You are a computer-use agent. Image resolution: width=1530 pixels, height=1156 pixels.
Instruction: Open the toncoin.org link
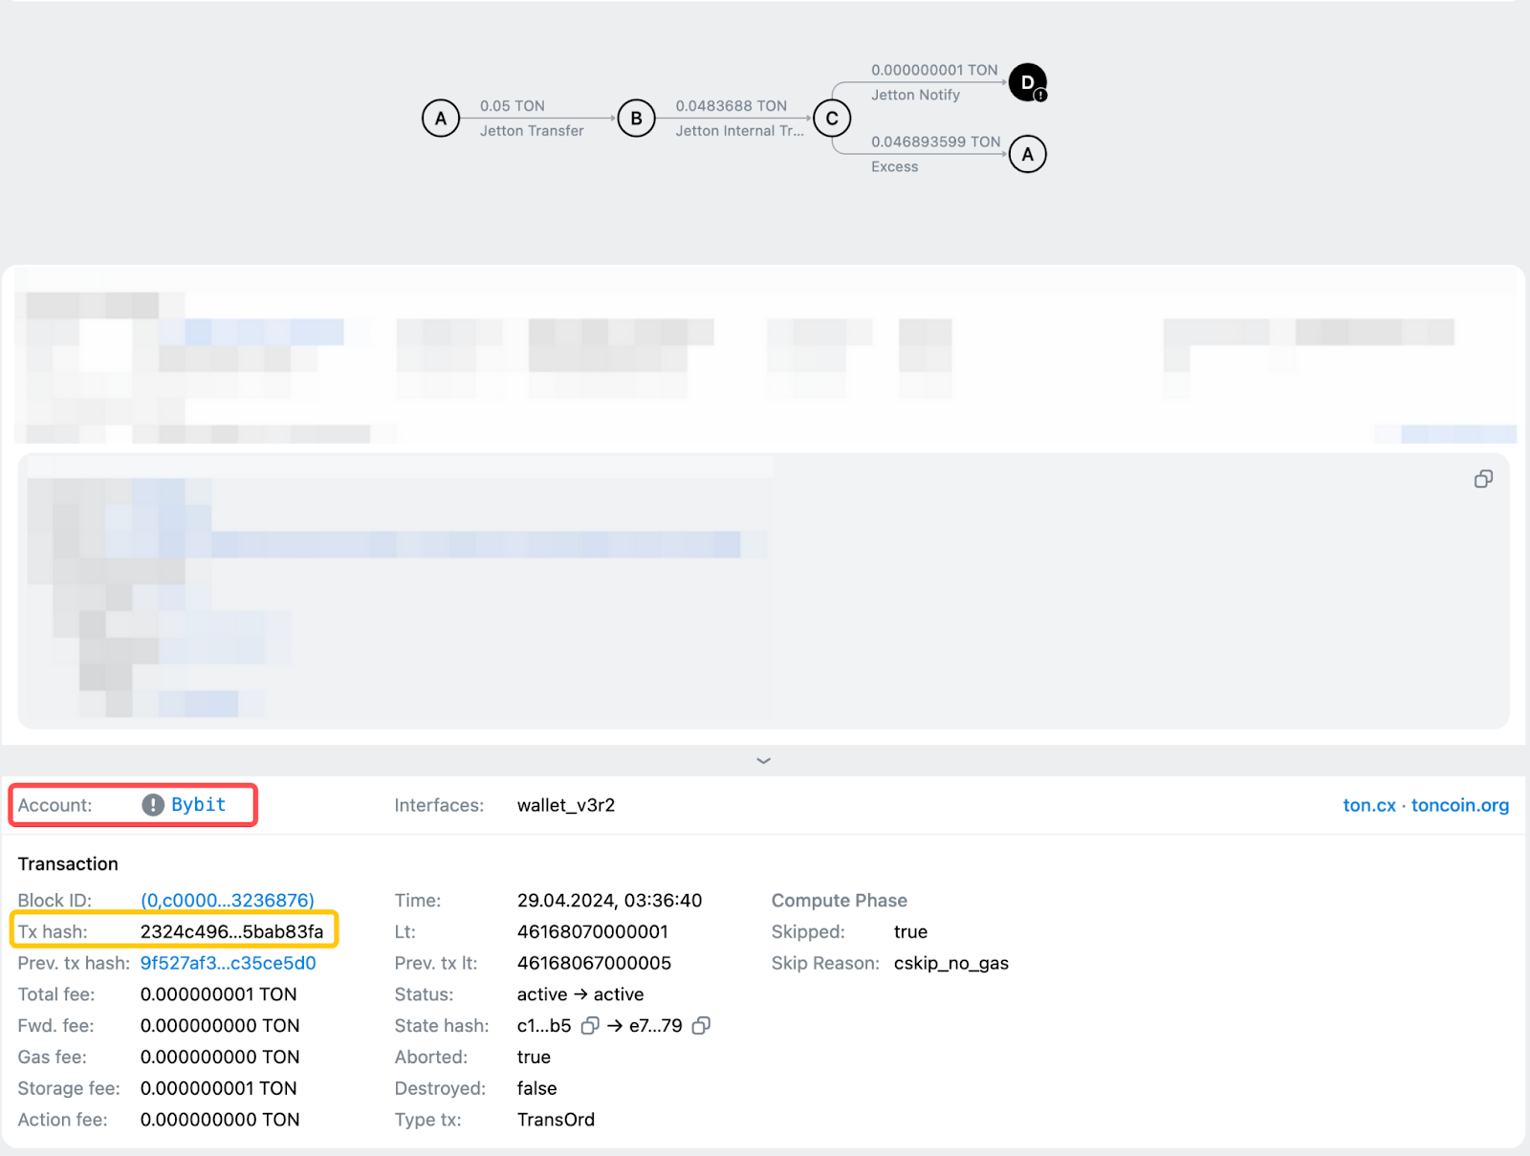1459,805
